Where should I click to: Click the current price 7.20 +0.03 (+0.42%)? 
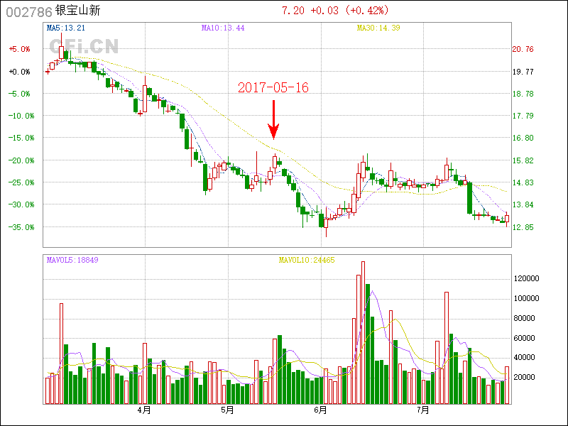[x=335, y=11]
